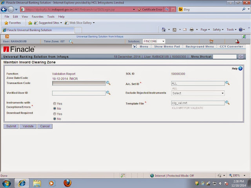The height and width of the screenshot is (188, 251).
Task: Click the Verified User ID input field
Action: coord(79,93)
